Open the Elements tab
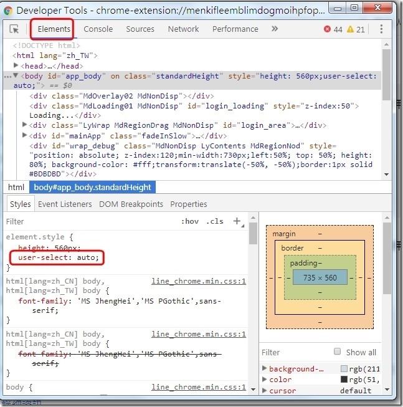Screen dimensions: 403x407 coord(54,29)
